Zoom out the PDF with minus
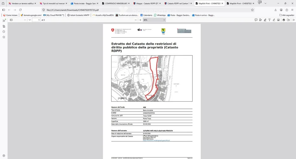The image size is (296, 159). pos(136,20)
